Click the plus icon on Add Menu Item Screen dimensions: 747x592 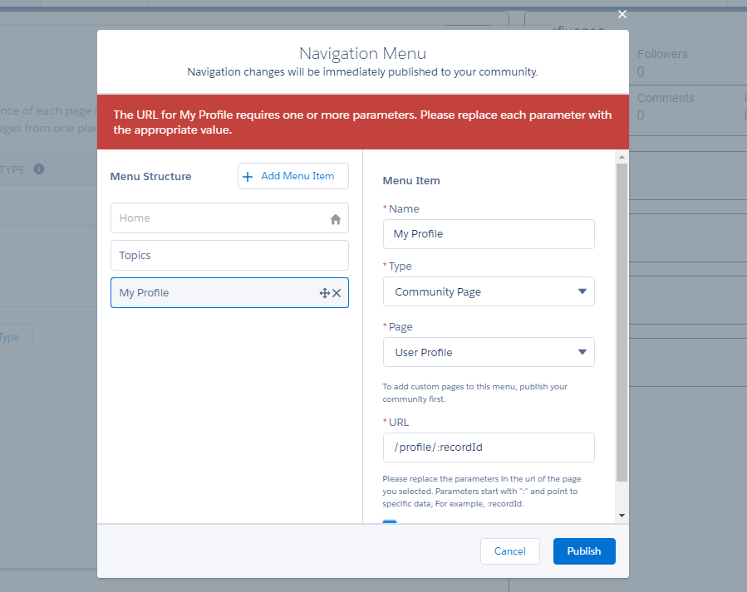(x=248, y=177)
